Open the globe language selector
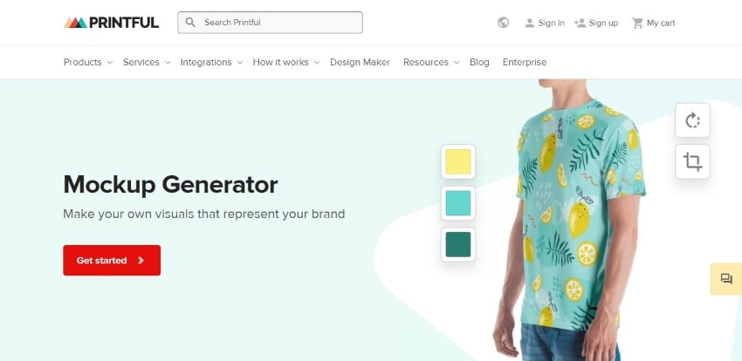The height and width of the screenshot is (361, 742). click(503, 23)
